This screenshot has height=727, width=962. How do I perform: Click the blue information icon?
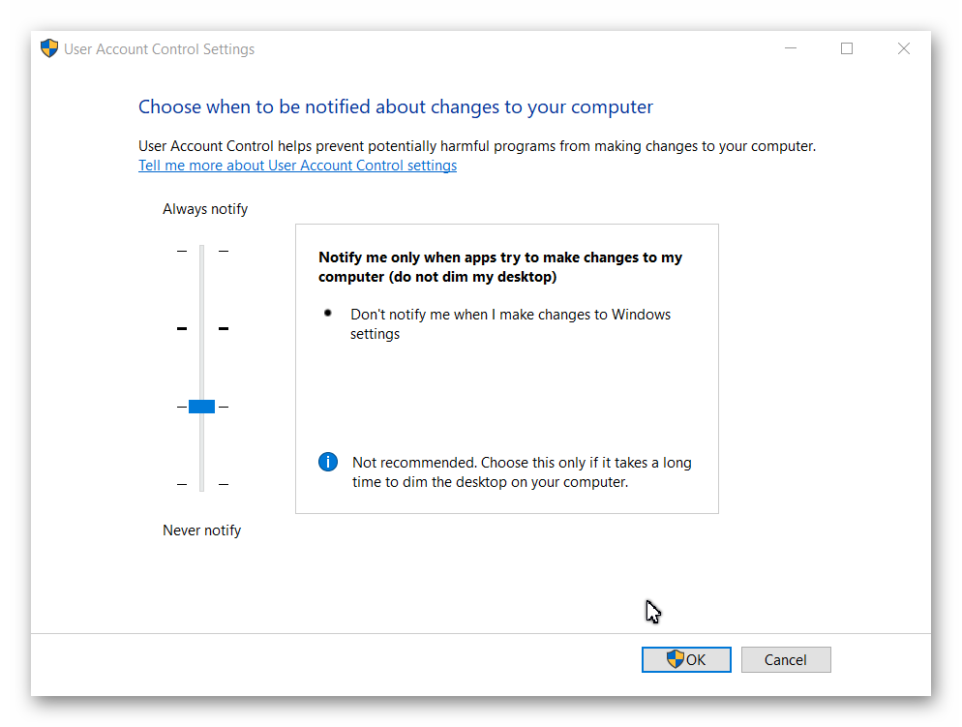(x=328, y=462)
